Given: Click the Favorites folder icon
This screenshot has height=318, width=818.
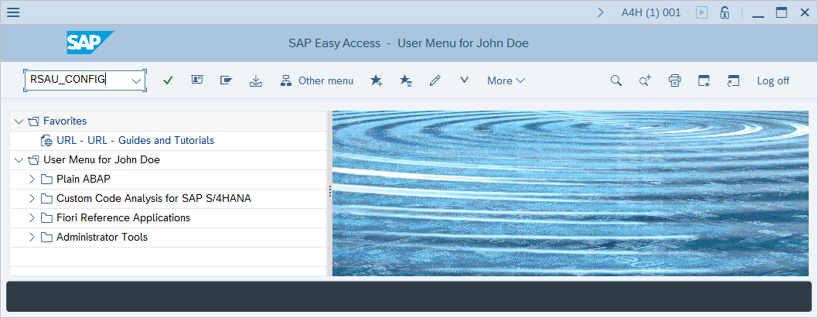Looking at the screenshot, I should click(x=34, y=121).
